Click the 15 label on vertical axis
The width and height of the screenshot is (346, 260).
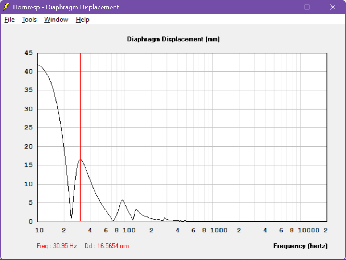click(x=28, y=165)
